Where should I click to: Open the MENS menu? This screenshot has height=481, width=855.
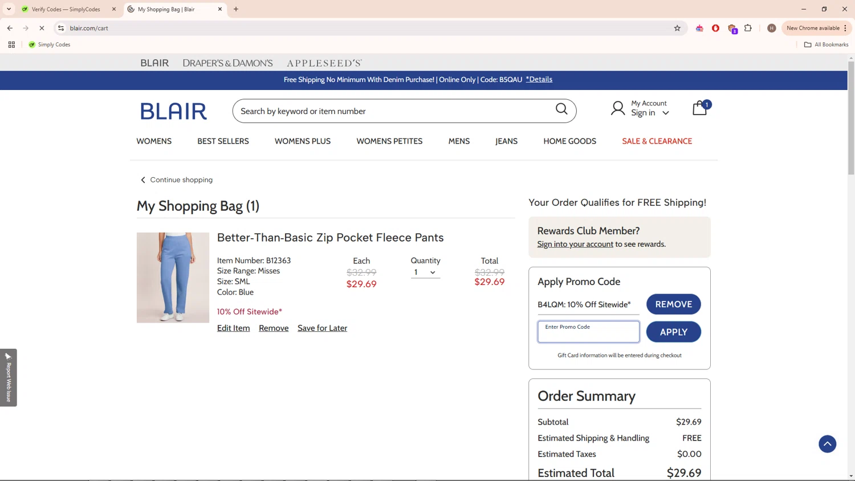459,141
